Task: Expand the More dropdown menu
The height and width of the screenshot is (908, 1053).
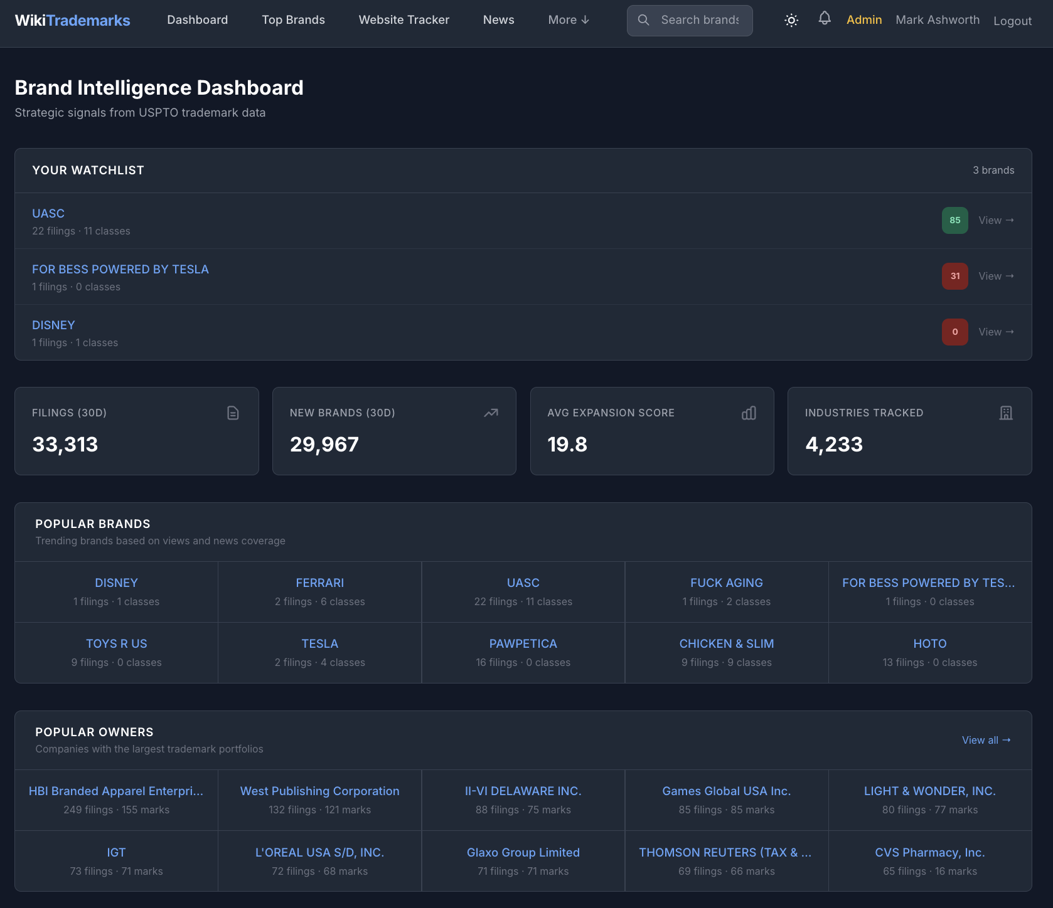Action: point(568,20)
